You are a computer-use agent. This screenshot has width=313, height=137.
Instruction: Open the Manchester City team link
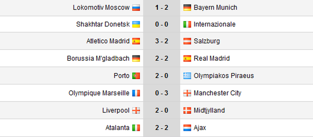pos(217,93)
